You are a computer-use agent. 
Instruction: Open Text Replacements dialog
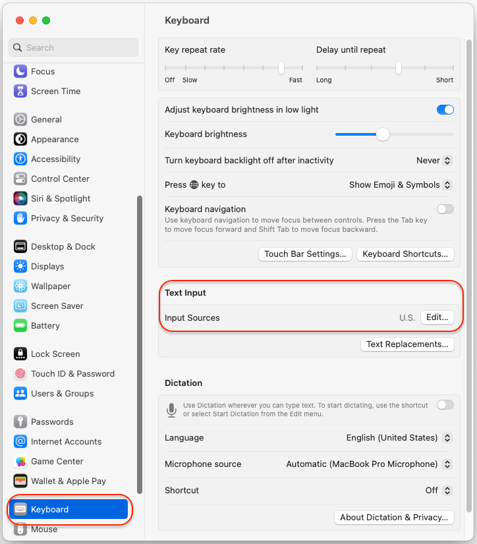pyautogui.click(x=407, y=344)
